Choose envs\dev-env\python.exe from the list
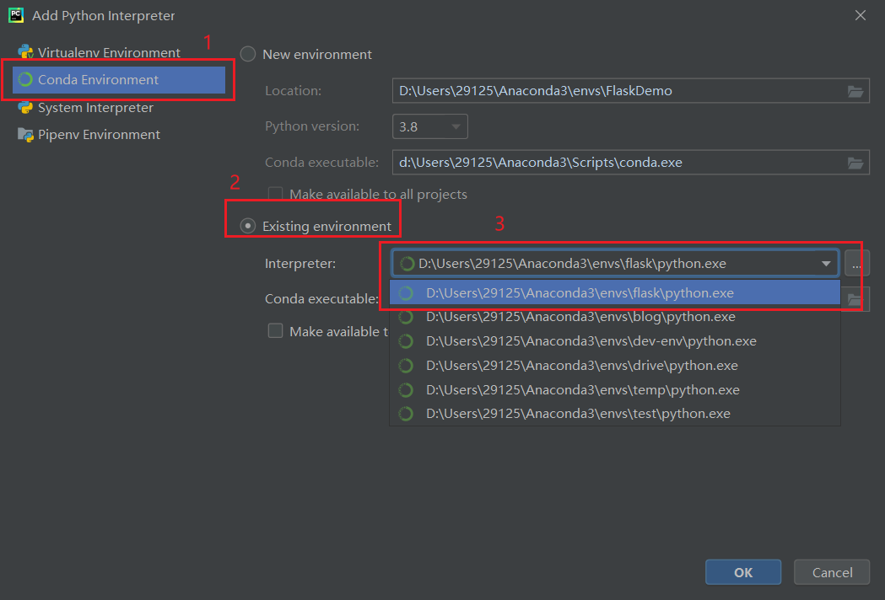Viewport: 885px width, 600px height. coord(615,341)
